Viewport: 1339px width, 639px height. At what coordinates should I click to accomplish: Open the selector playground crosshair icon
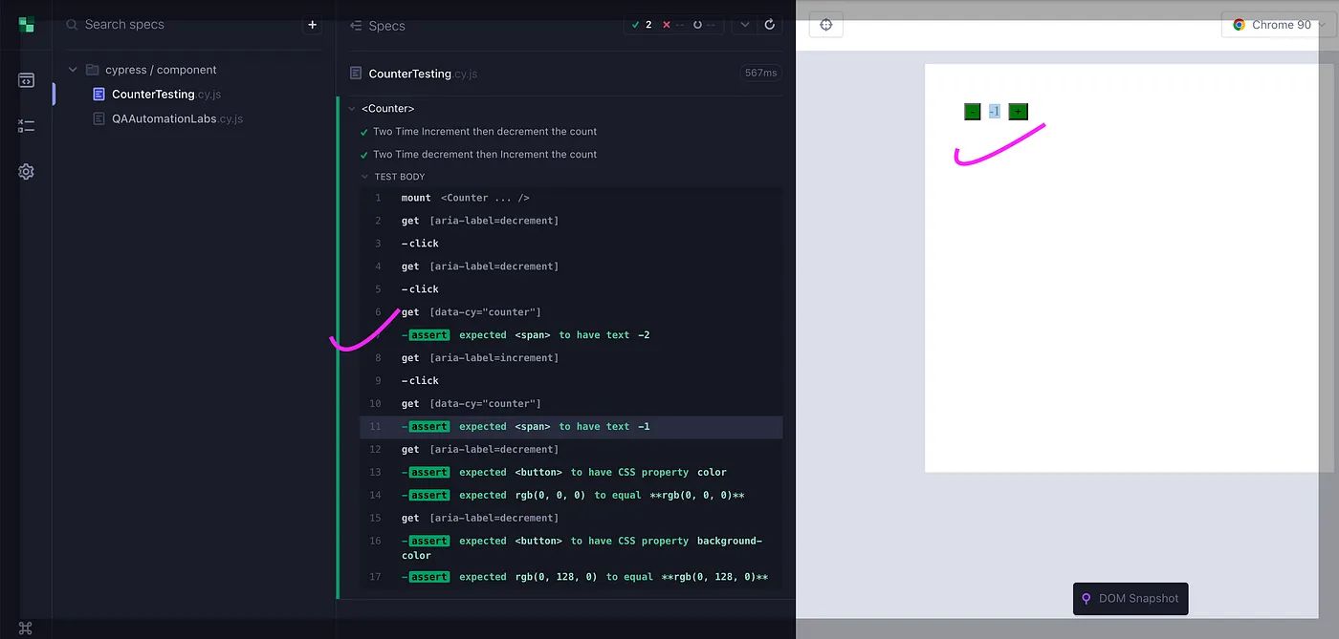point(826,25)
